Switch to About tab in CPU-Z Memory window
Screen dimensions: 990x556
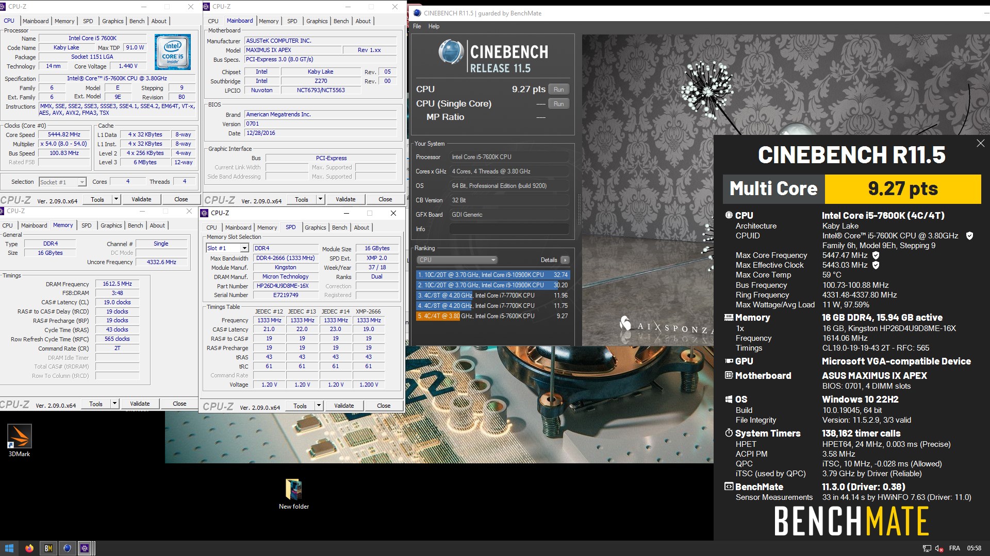(x=157, y=225)
